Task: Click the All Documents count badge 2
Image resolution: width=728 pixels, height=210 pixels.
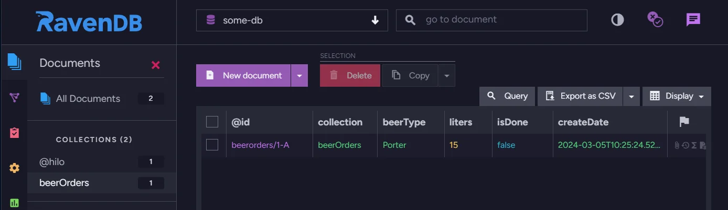Action: pyautogui.click(x=151, y=98)
